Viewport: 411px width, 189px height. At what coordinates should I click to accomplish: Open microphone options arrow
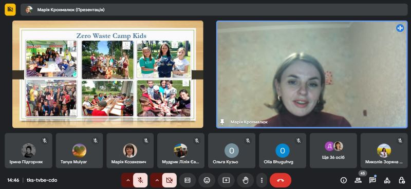128,180
